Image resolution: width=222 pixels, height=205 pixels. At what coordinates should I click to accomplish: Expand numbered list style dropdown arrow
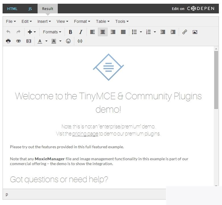155,32
